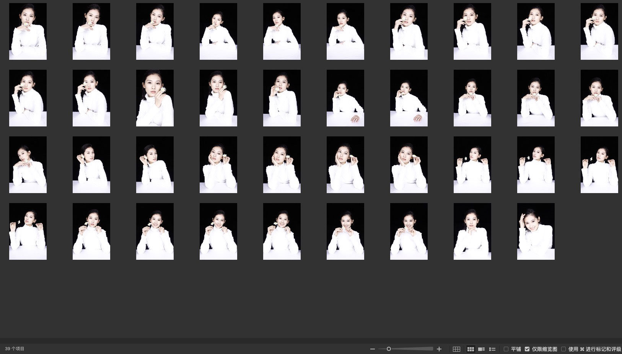Select the last thumbnail in the top row
The width and height of the screenshot is (622, 354).
(599, 31)
